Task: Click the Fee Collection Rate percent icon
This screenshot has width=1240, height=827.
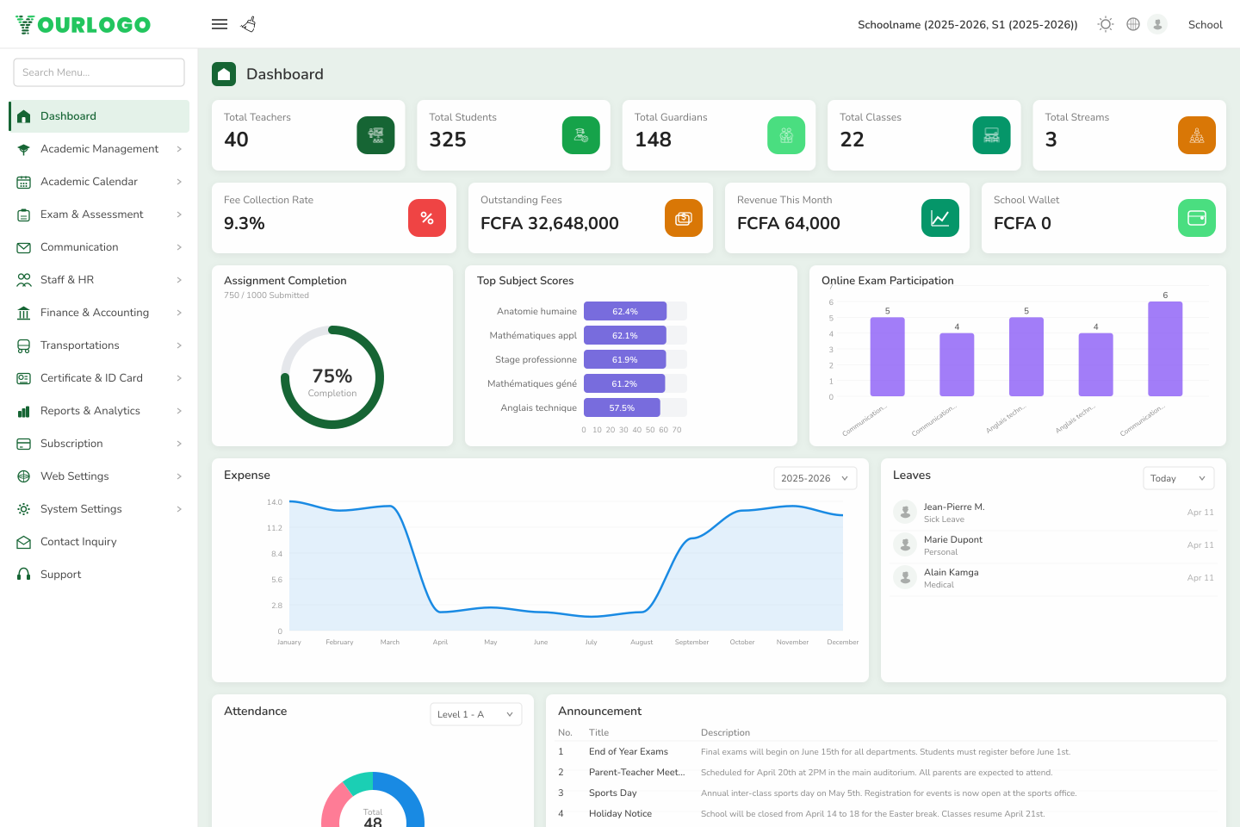Action: [427, 218]
